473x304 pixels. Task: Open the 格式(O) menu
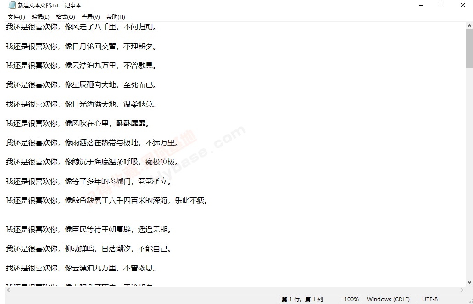pyautogui.click(x=65, y=17)
